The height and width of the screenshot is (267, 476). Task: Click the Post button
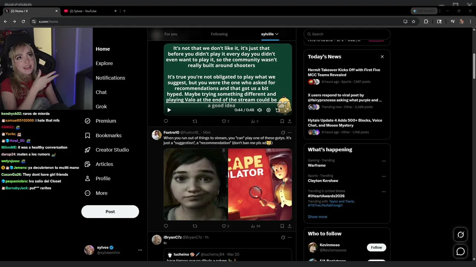(110, 212)
